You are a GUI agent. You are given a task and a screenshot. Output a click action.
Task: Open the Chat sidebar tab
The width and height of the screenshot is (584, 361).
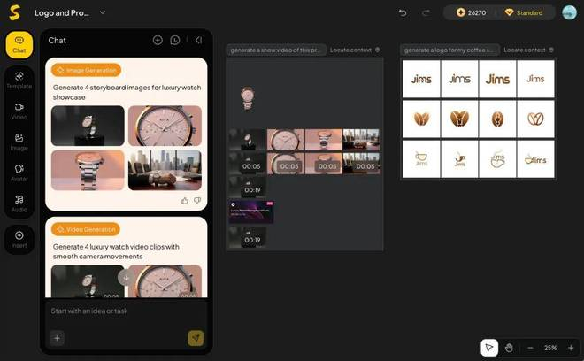coord(19,45)
